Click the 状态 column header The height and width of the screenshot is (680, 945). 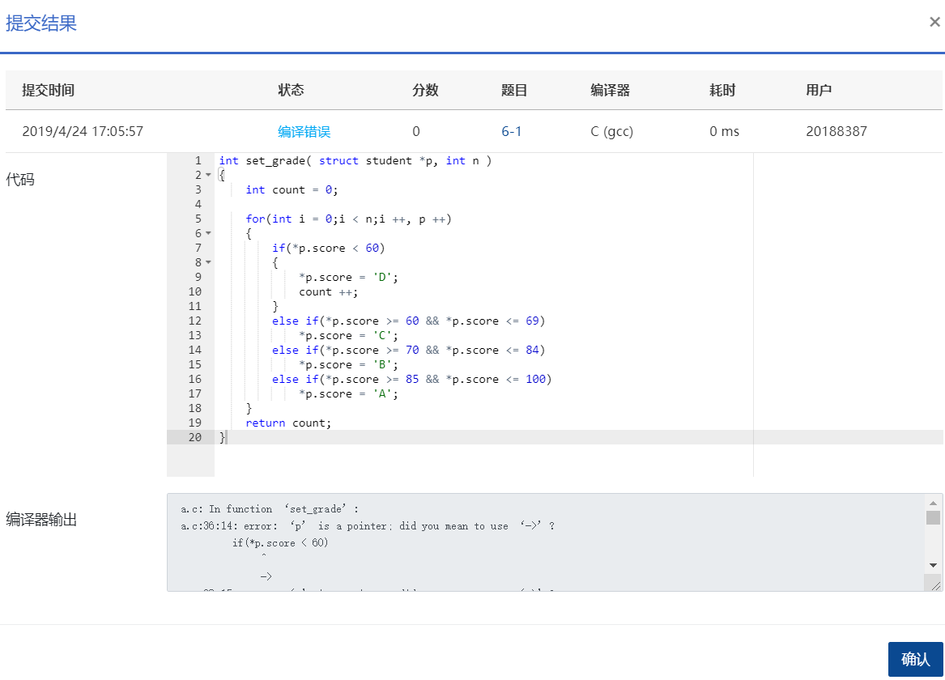291,91
